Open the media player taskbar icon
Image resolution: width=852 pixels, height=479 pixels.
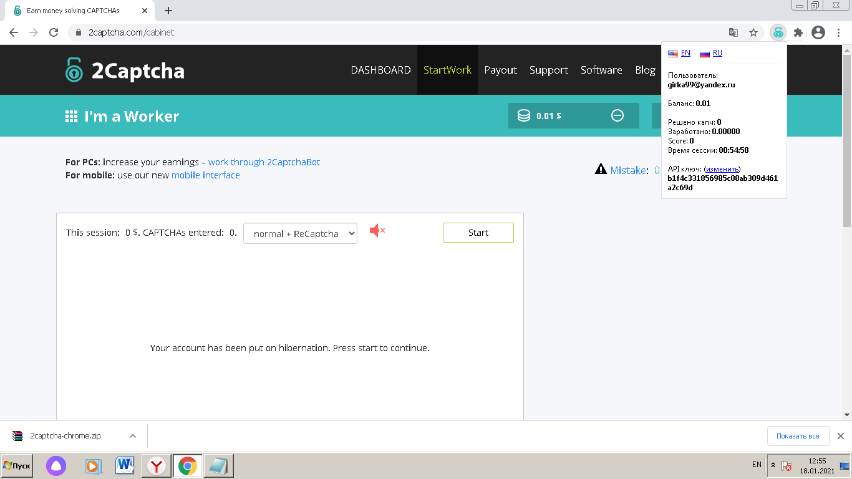point(92,466)
